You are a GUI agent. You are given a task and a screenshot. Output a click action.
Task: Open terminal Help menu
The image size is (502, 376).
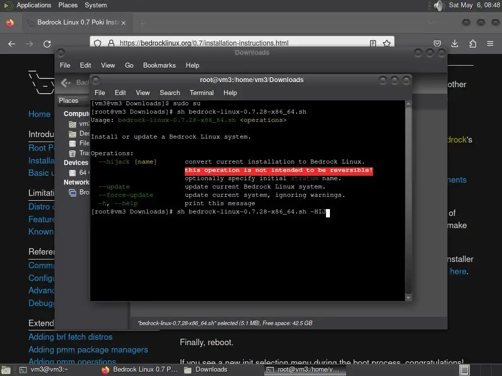click(230, 93)
